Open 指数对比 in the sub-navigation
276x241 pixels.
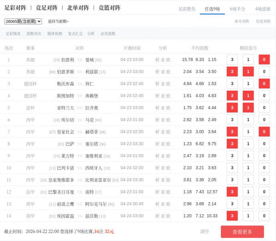pyautogui.click(x=34, y=34)
